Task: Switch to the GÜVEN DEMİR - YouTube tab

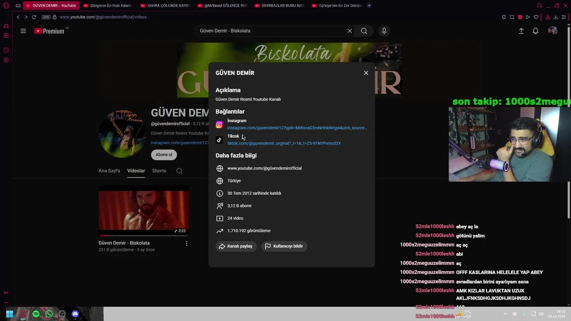Action: tap(51, 6)
